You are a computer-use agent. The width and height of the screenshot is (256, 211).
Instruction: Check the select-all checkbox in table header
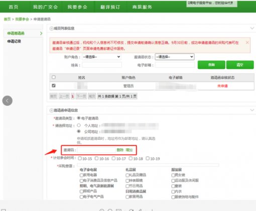(x=54, y=77)
